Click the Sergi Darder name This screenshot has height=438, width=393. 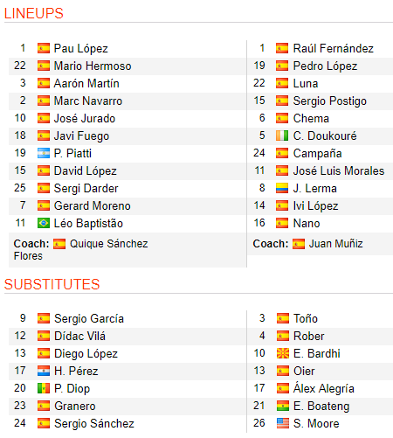click(86, 189)
